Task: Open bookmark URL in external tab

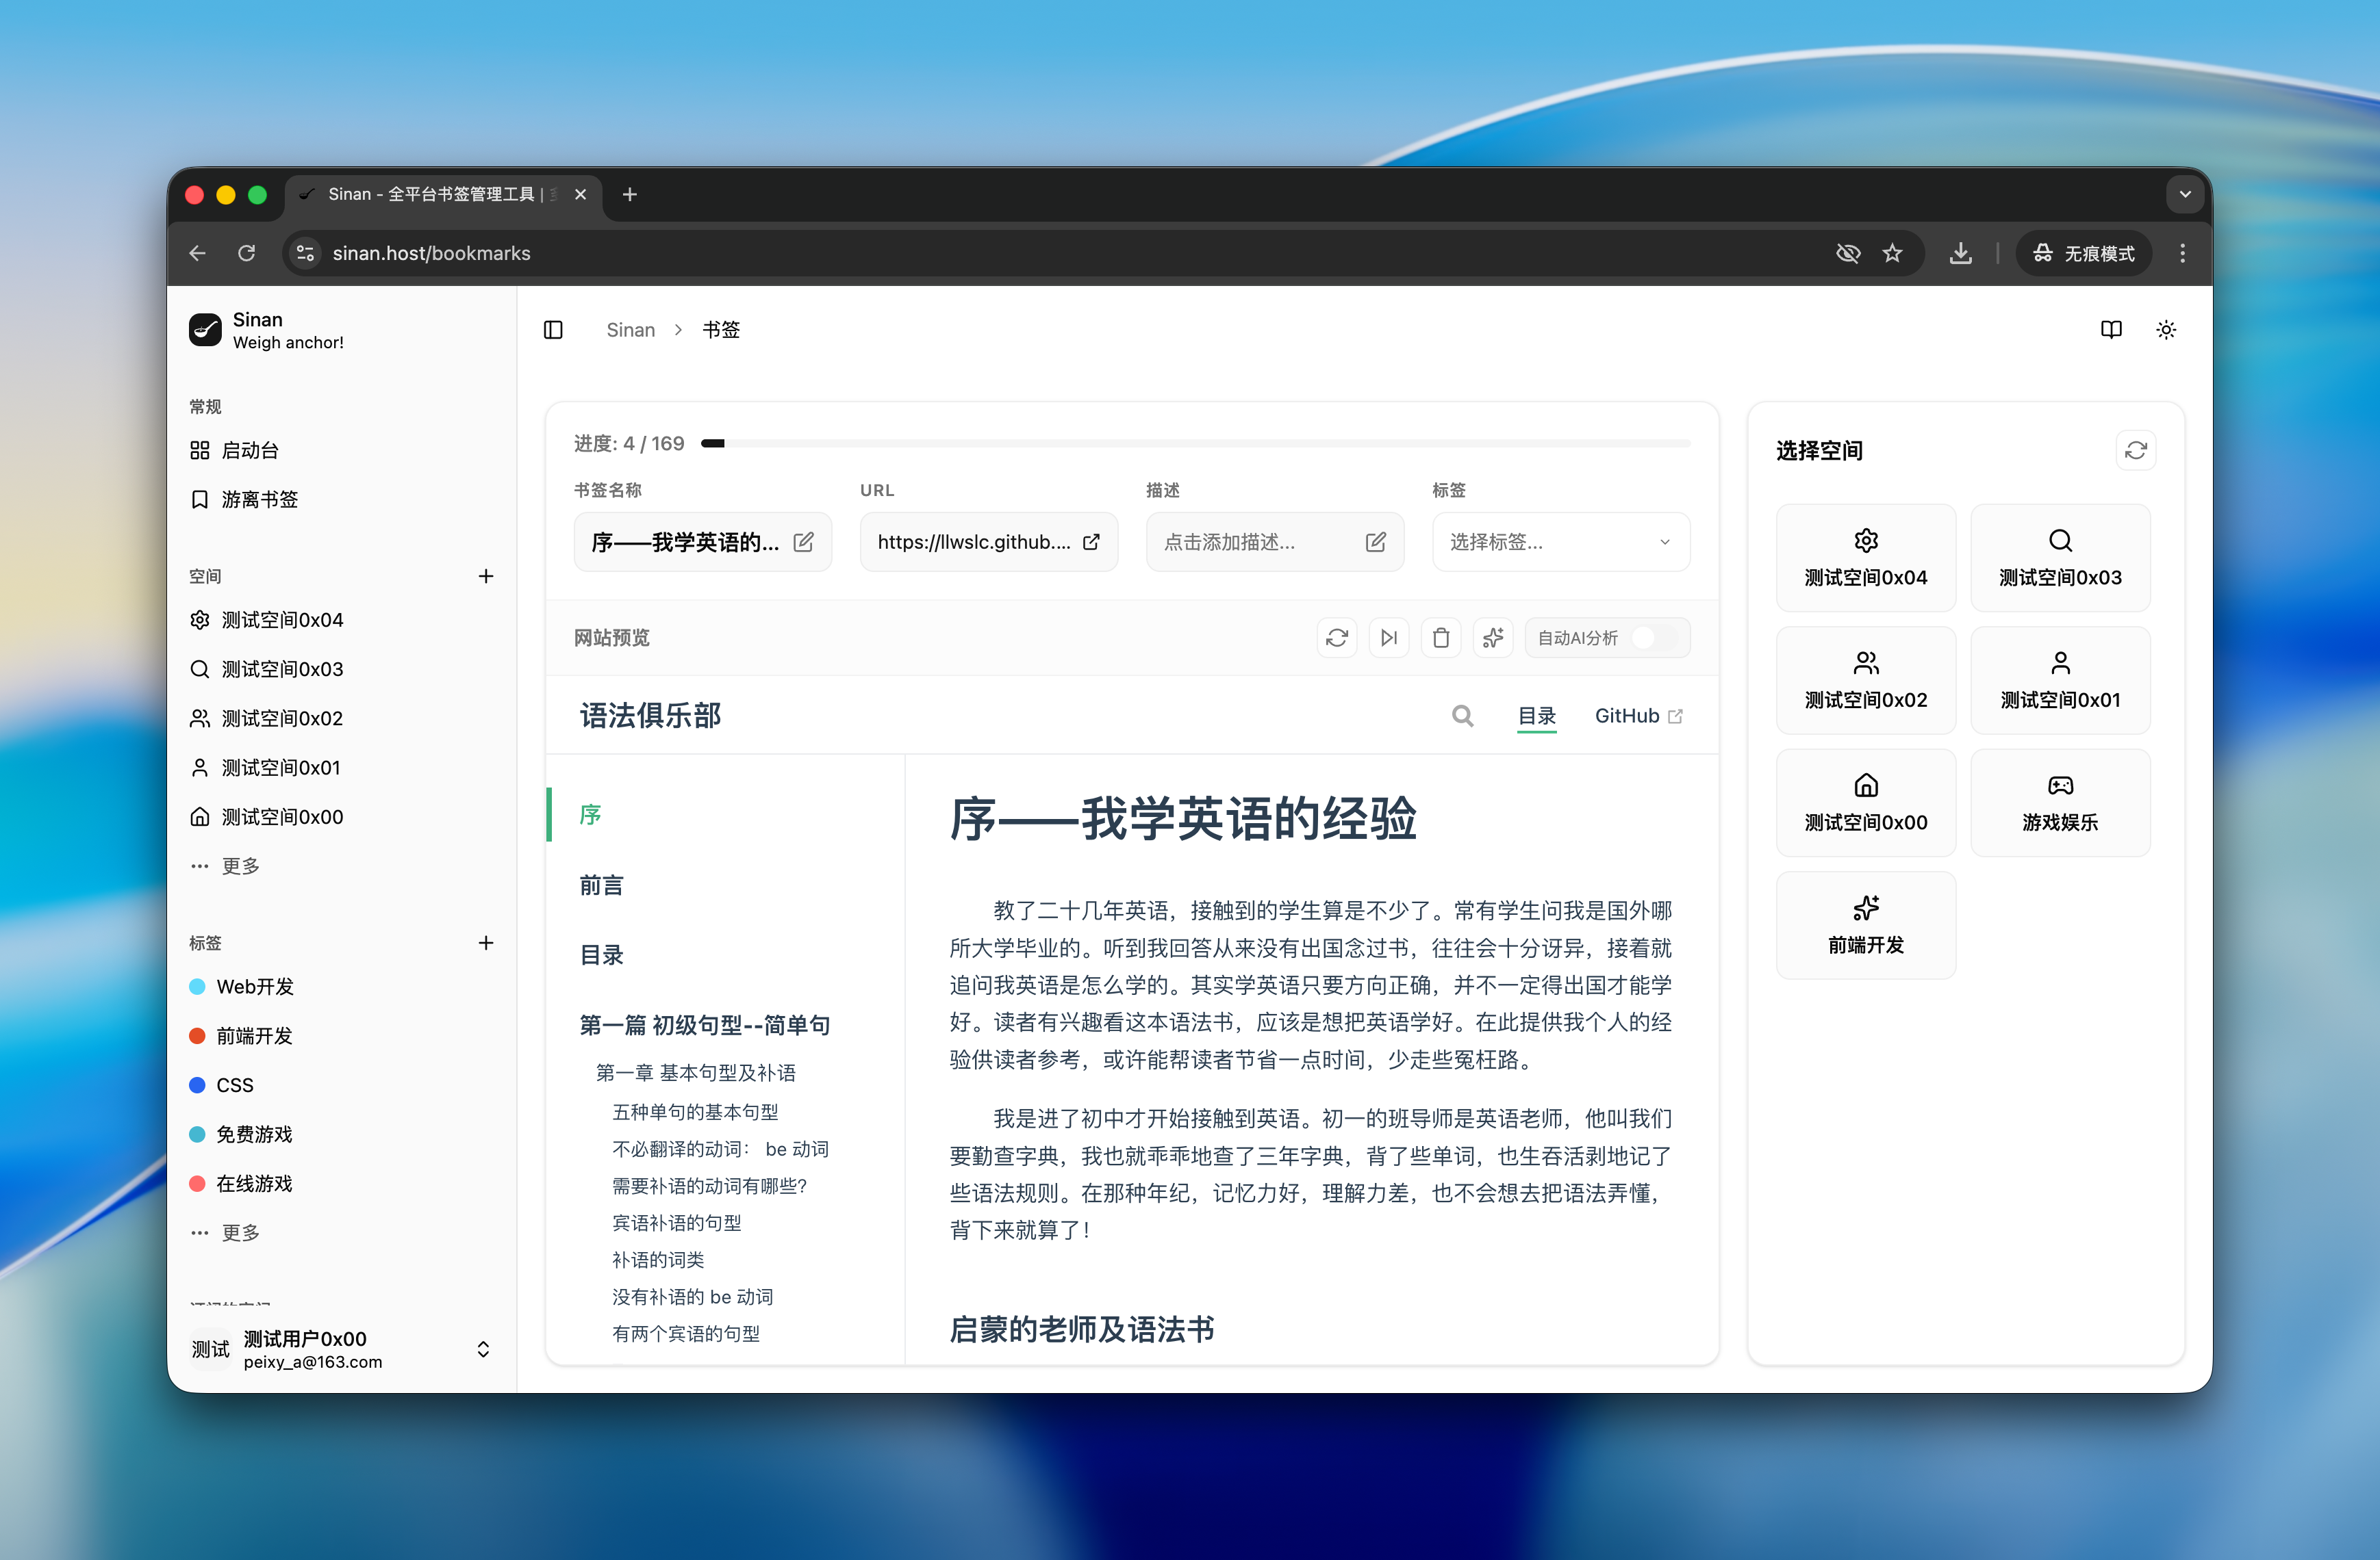Action: pos(1091,542)
